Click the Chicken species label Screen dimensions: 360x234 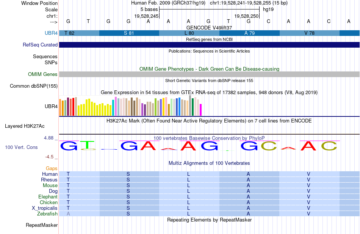pyautogui.click(x=49, y=202)
